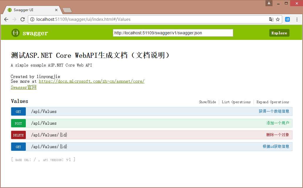Click the 'Created by linyongjie' text
303x188 pixels.
pos(35,77)
